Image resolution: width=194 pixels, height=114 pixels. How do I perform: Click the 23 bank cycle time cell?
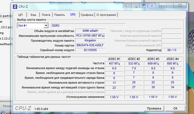tap(114, 87)
